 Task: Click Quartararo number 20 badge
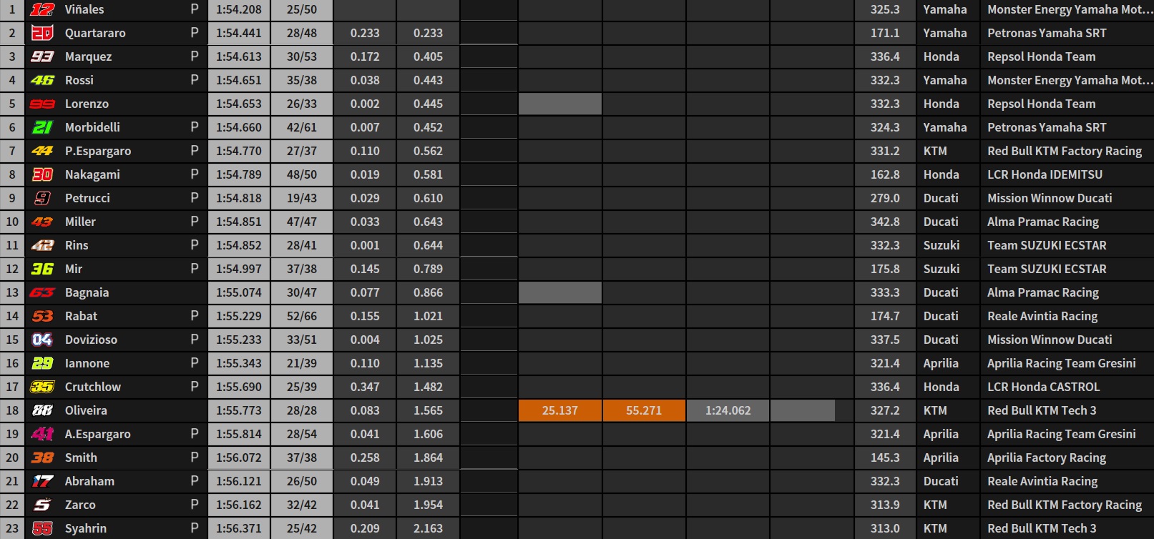tap(42, 33)
